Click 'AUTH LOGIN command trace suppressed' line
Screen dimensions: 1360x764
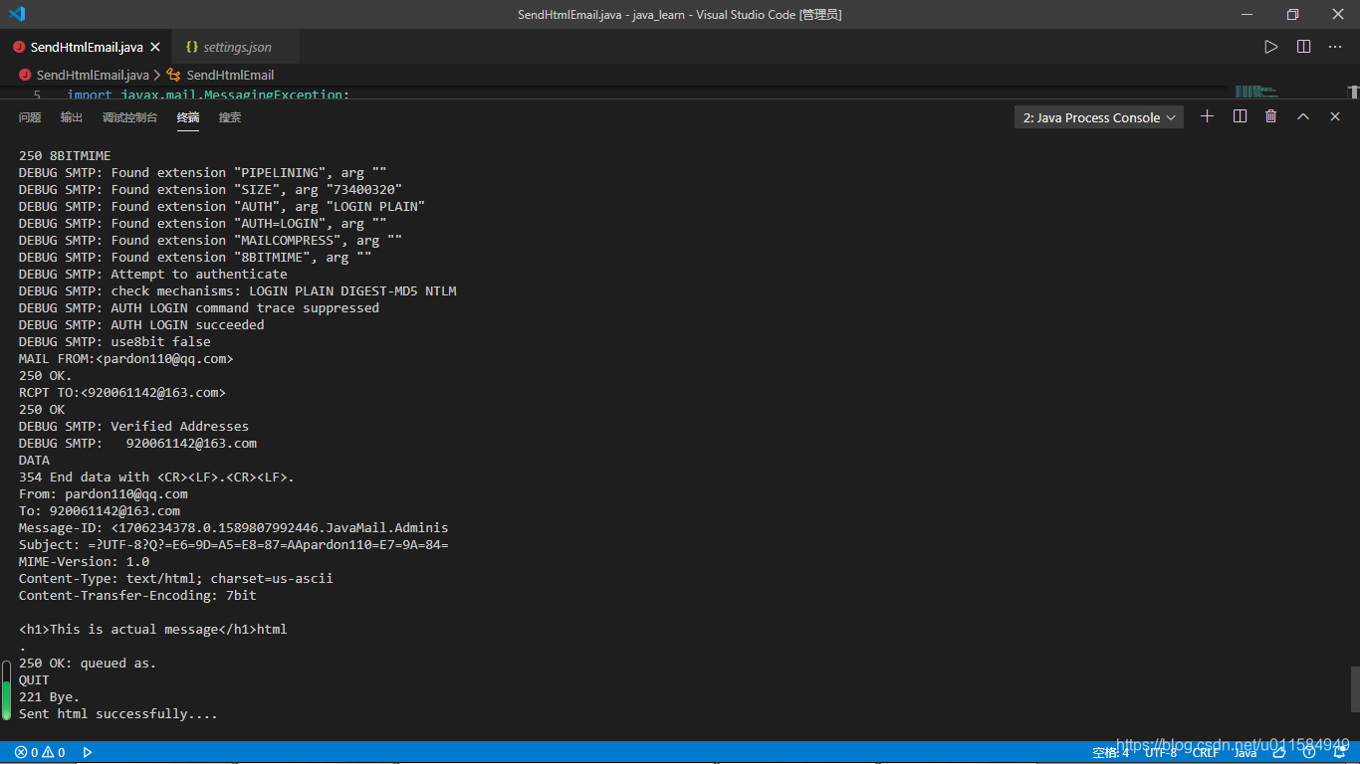(198, 307)
